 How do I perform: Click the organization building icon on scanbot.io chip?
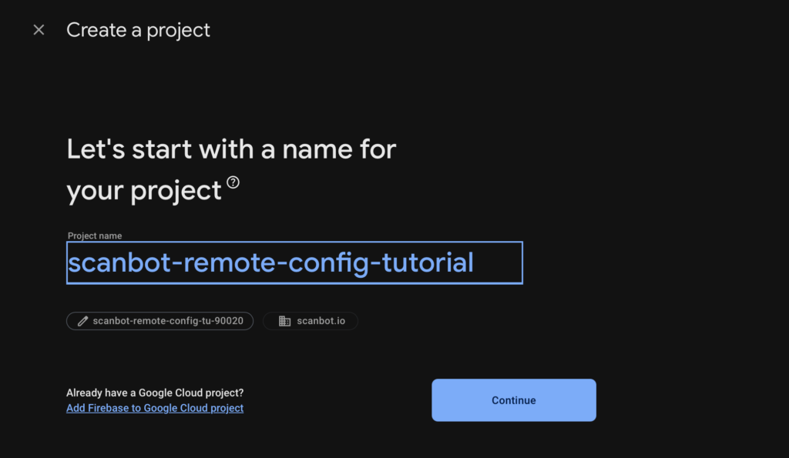285,321
